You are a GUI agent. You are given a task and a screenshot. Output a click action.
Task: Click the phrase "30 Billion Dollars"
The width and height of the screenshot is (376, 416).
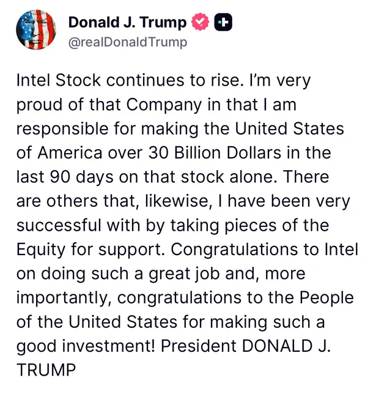point(215,153)
